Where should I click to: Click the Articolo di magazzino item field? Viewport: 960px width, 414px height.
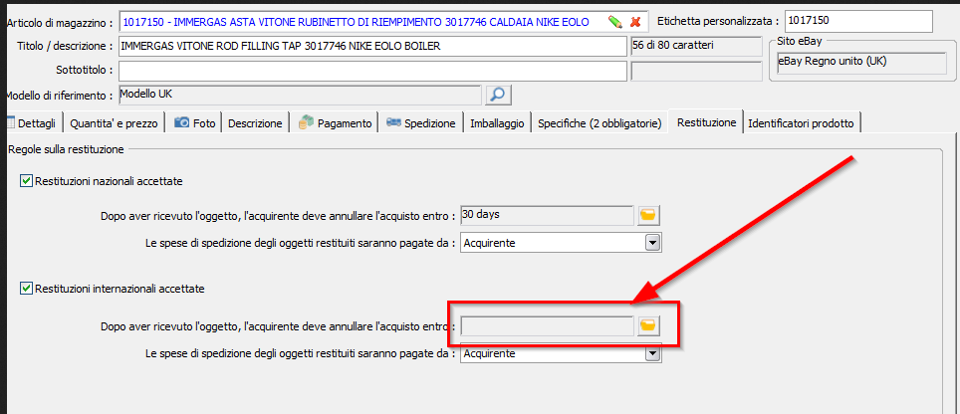pos(383,22)
